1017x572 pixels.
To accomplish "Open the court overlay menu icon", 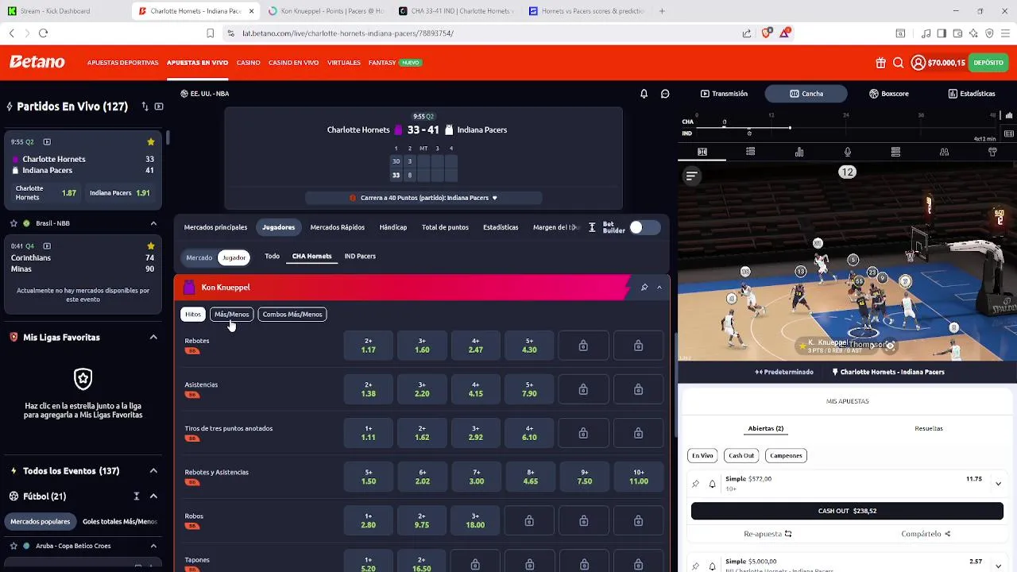I will coord(691,176).
